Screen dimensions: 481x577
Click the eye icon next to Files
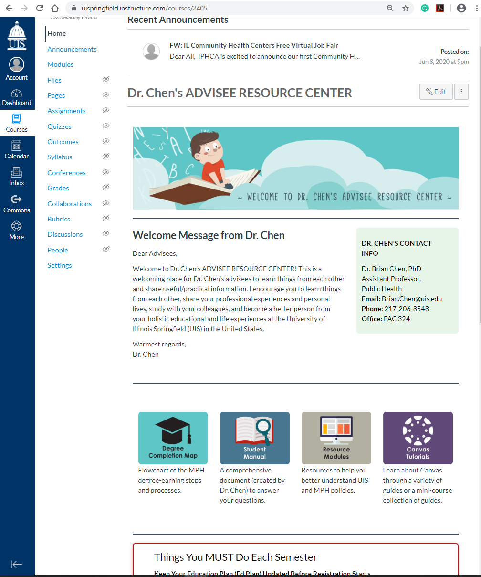pos(106,80)
